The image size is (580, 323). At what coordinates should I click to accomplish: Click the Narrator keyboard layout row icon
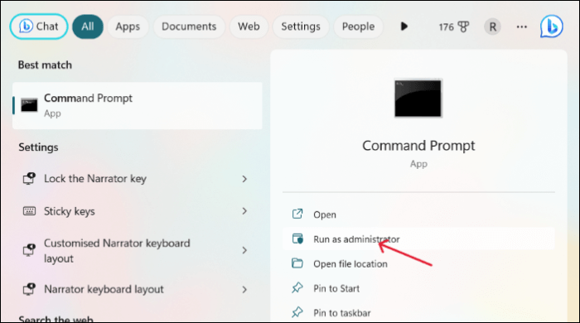coord(29,289)
